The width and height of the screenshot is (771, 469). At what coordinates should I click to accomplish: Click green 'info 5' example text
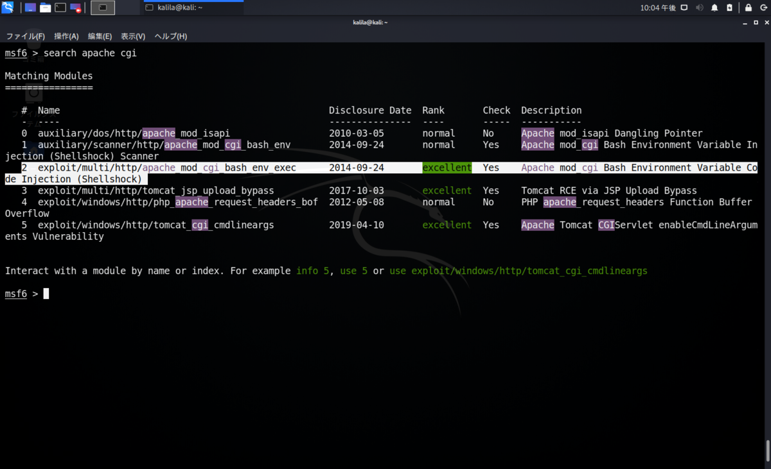pos(313,271)
